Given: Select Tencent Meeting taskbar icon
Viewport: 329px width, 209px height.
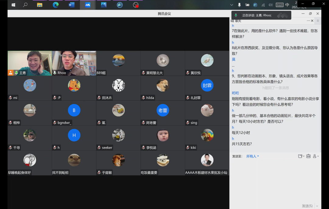Looking at the screenshot, I should 88,5.
